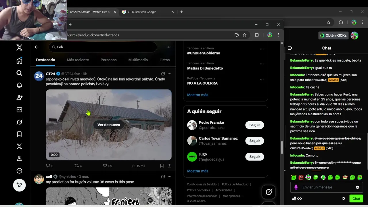Open the emoji picker in chat input
This screenshot has height=207, width=368.
357,187
